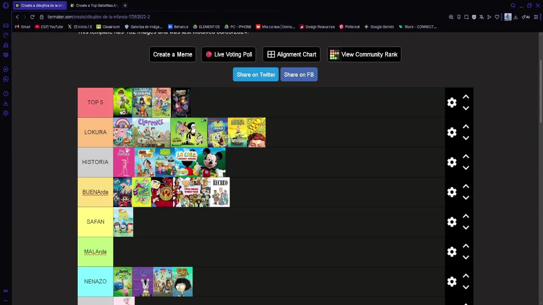Open settings gear for NENAZO tier
Viewport: 543px width, 305px height.
tap(452, 282)
